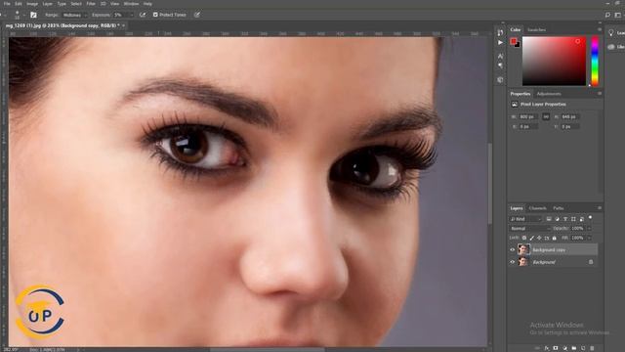Viewport: 625px width, 352px height.
Task: Open the Fill dropdown arrow
Action: point(589,238)
